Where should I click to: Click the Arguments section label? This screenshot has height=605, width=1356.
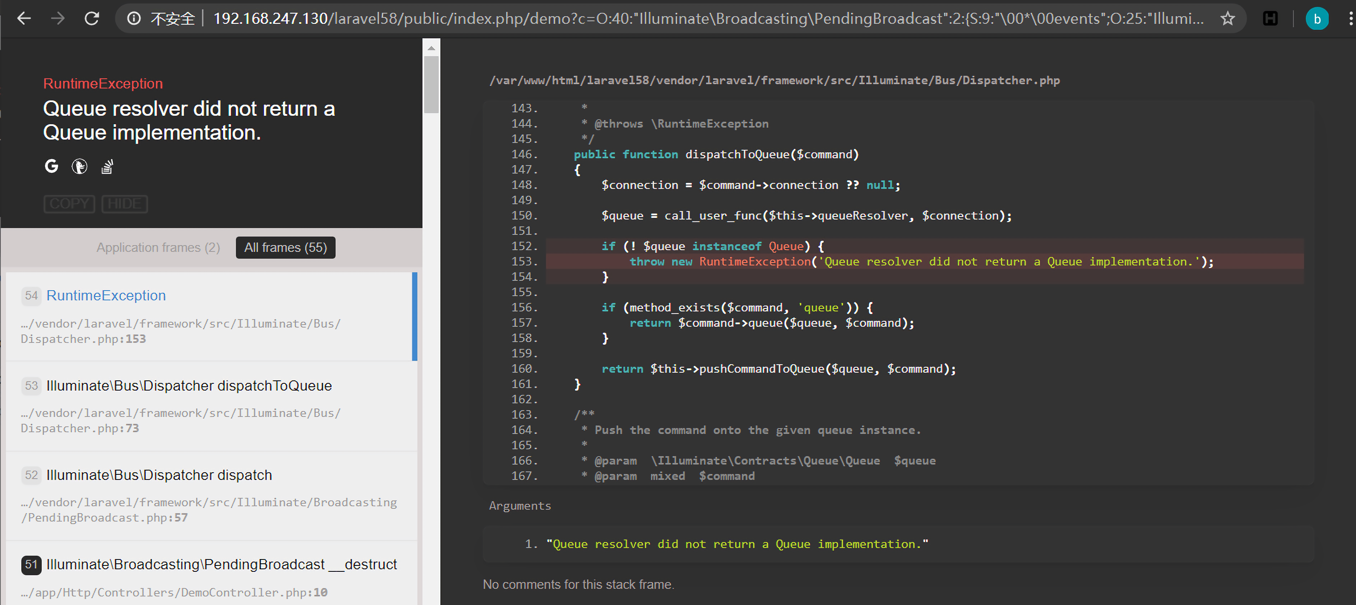tap(520, 505)
